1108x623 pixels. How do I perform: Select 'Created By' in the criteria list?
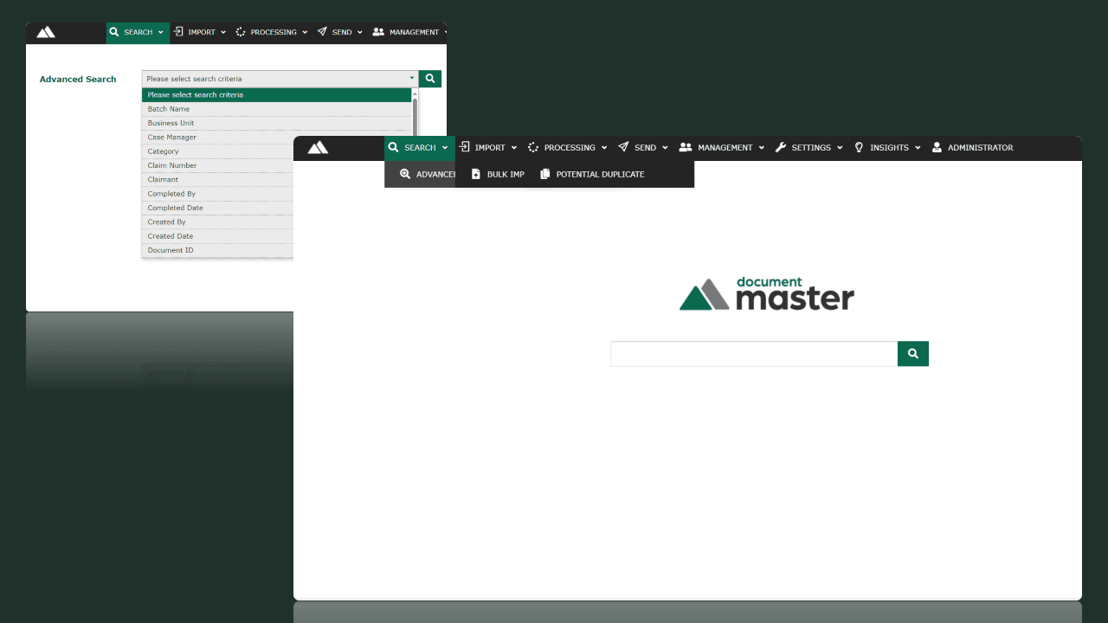pos(217,222)
